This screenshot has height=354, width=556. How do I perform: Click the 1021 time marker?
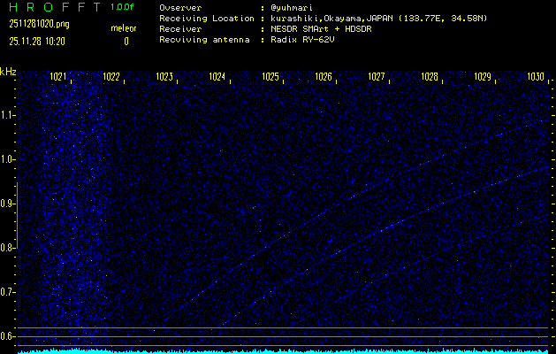point(59,77)
